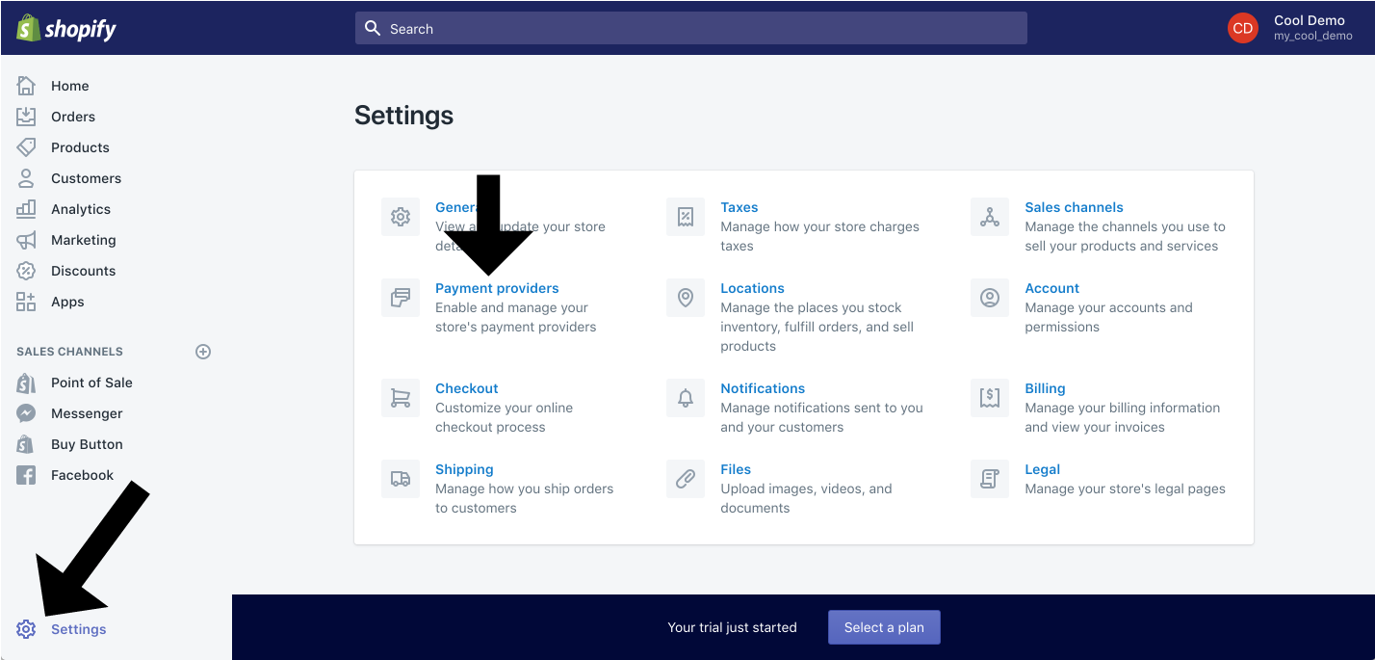Click the Settings gear icon in sidebar
Screen dimensions: 1375x660
26,629
